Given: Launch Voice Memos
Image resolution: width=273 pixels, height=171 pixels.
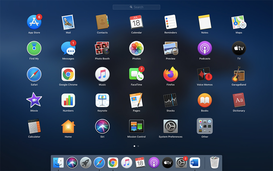Looking at the screenshot, I should pos(205,74).
